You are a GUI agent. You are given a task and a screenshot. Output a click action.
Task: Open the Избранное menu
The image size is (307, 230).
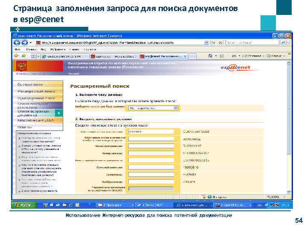(58, 49)
